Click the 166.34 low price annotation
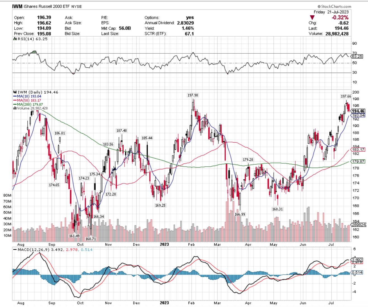This screenshot has width=368, height=307. pos(99,216)
